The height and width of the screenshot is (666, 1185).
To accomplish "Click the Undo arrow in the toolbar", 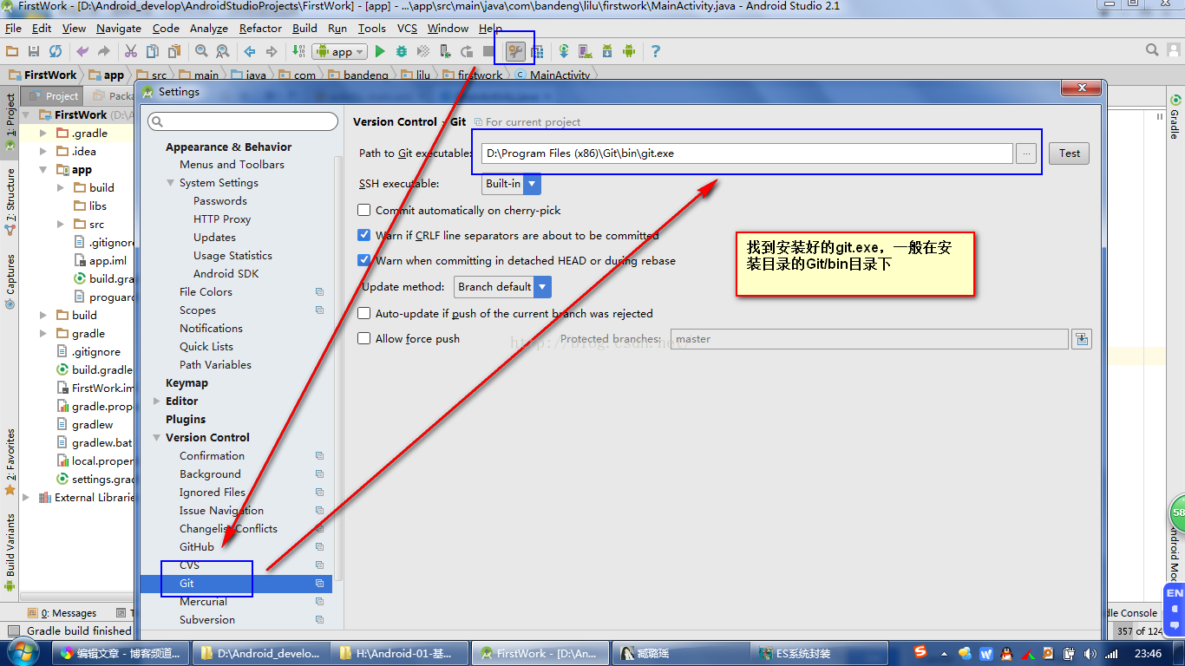I will click(82, 51).
